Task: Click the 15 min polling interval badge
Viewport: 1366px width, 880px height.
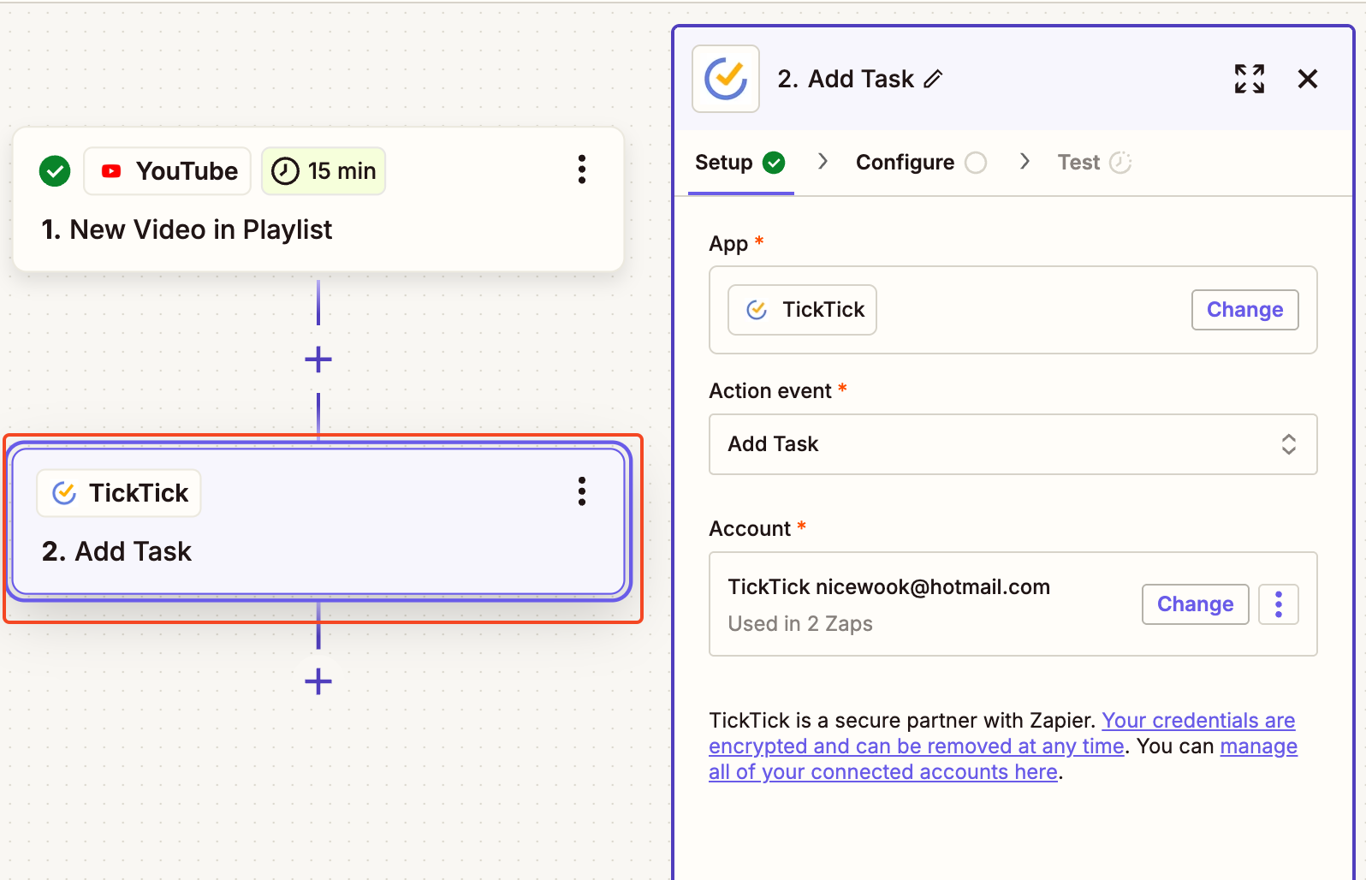Action: click(324, 171)
